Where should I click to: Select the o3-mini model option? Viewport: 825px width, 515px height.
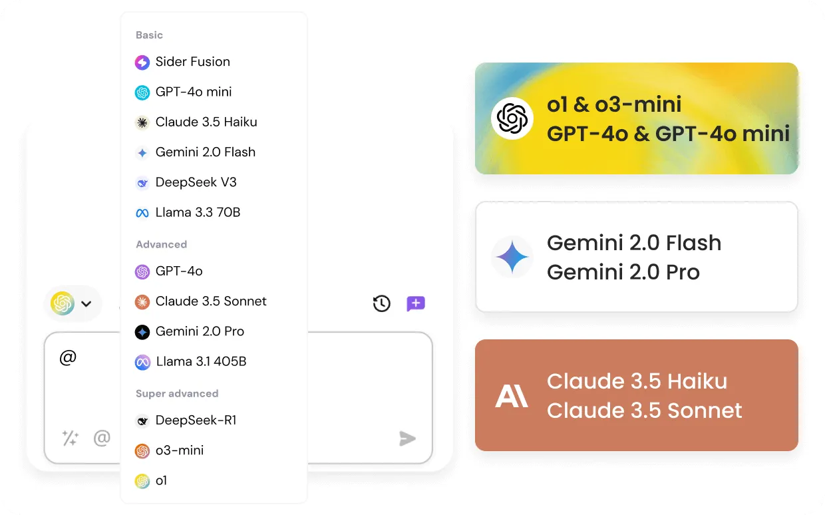tap(179, 450)
